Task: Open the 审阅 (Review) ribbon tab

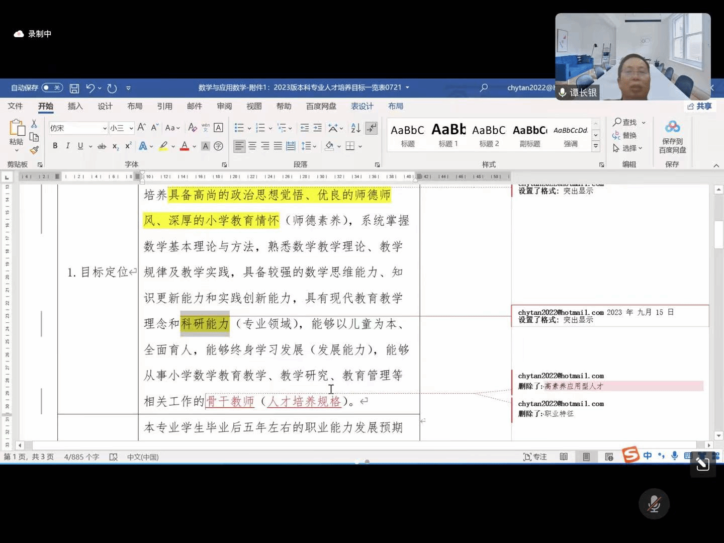Action: 224,106
